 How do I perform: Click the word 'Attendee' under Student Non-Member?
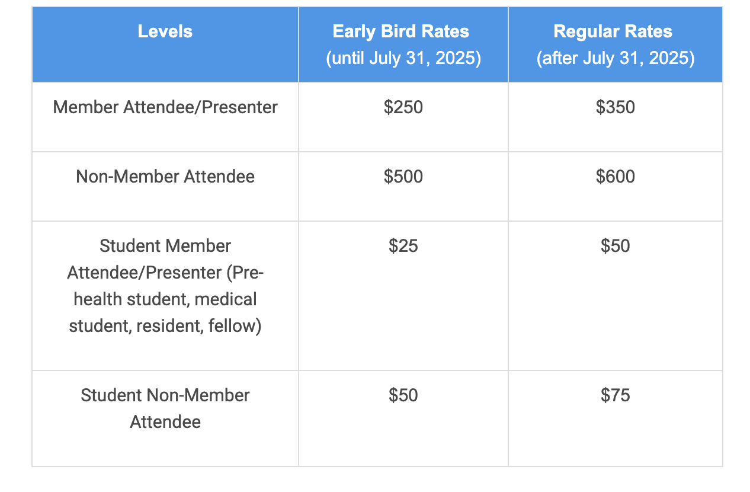(165, 422)
